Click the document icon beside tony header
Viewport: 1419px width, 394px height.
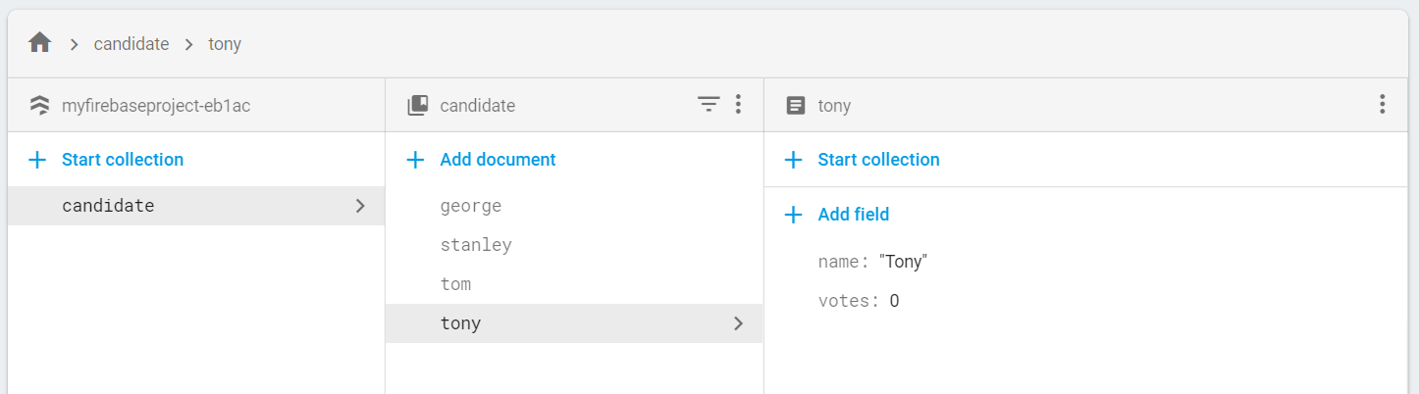click(x=796, y=106)
